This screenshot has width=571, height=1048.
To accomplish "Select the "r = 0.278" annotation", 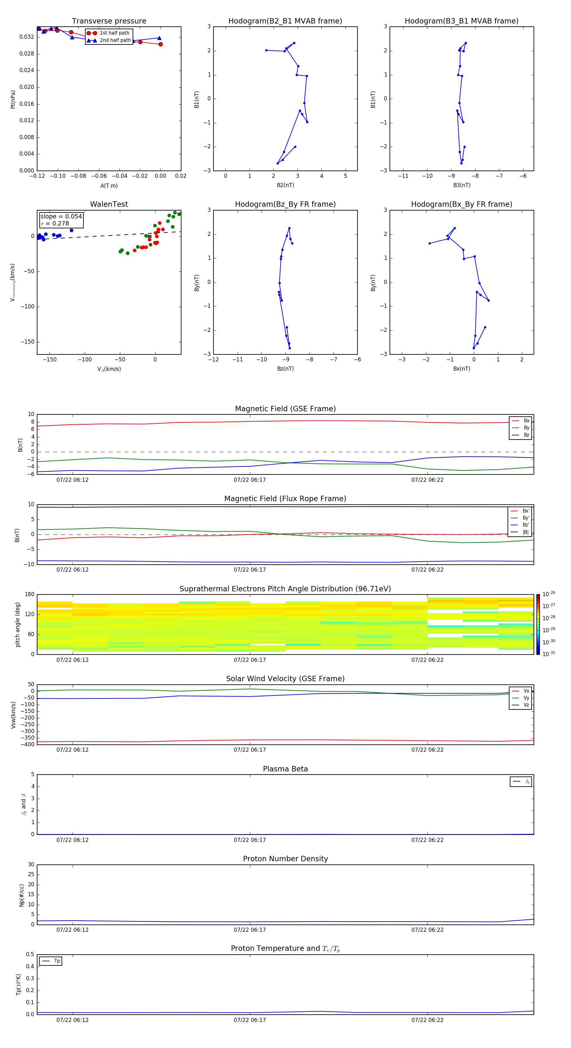I will 55,224.
